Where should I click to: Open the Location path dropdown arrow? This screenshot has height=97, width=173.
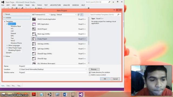tap(86, 69)
